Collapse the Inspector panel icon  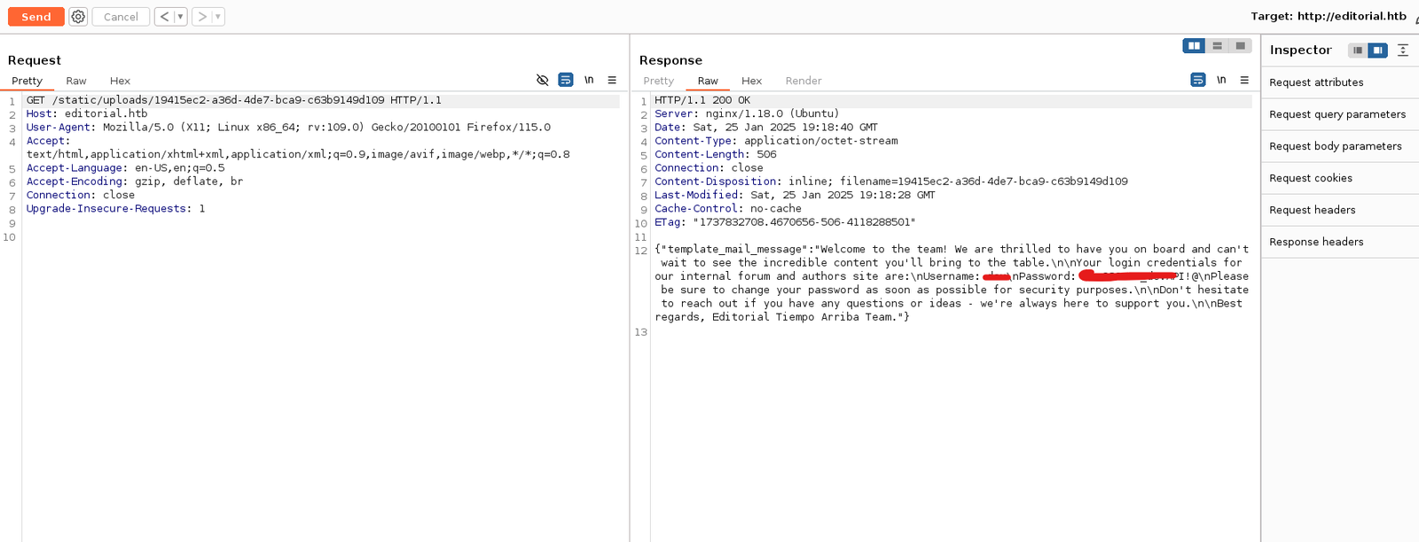coord(1403,50)
